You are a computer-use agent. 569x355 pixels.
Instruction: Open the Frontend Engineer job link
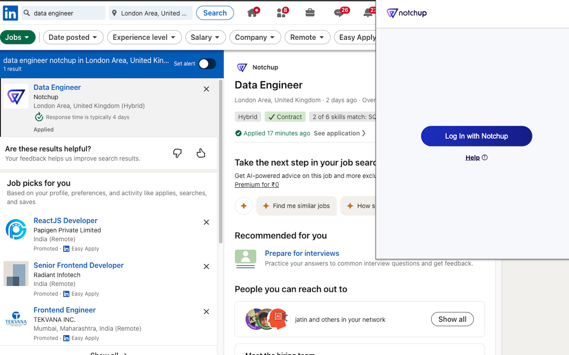pyautogui.click(x=64, y=310)
